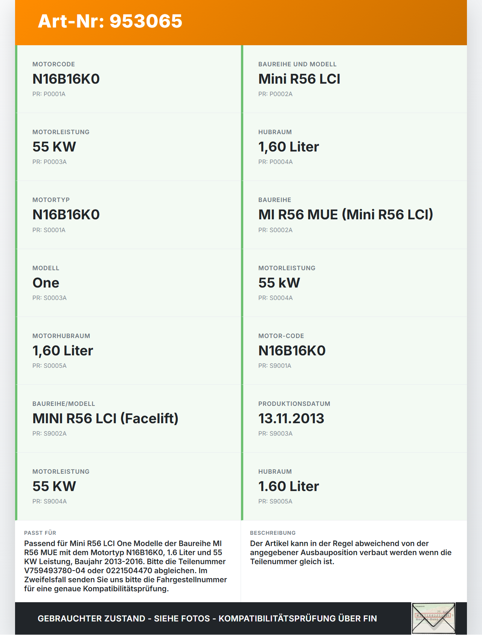Select the Modell value One
Image resolution: width=482 pixels, height=635 pixels.
click(x=46, y=283)
